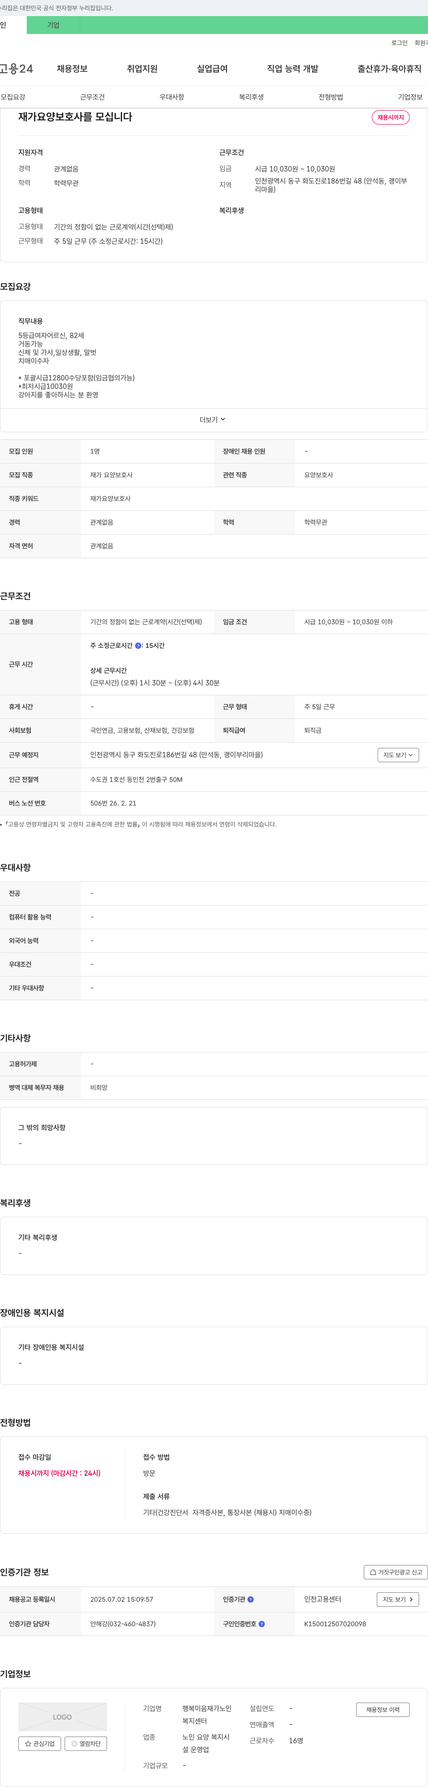The width and height of the screenshot is (428, 1787).
Task: Click help icon next to 인증기관
Action: tap(251, 1599)
